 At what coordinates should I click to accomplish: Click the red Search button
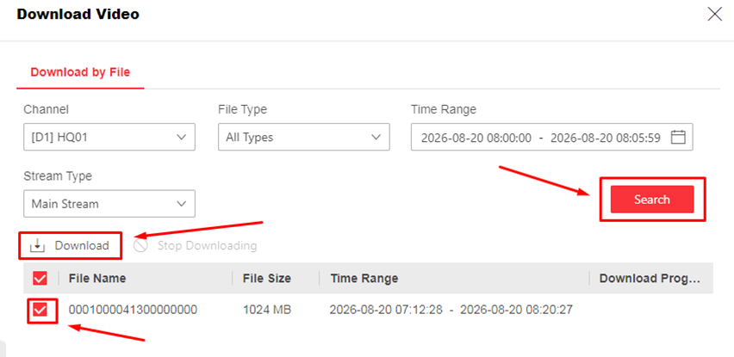[x=652, y=200]
